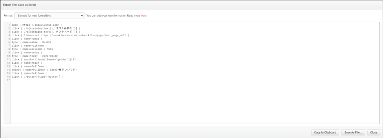
Task: Click line number 1 in gutter
Action: coord(9,25)
